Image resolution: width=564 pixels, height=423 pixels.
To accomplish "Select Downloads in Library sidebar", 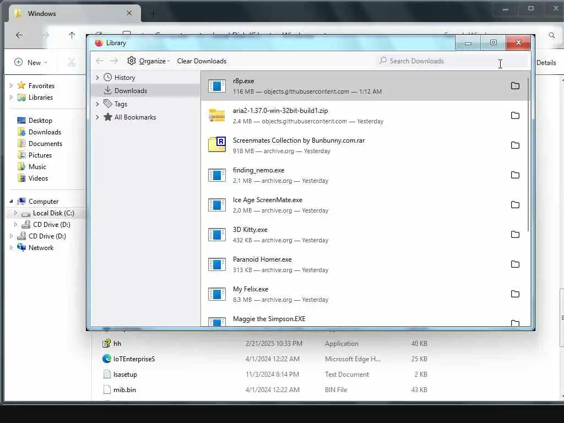I will click(x=145, y=91).
